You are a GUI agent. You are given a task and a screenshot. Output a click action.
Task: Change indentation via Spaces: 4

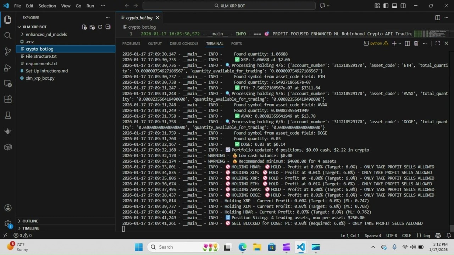point(373,236)
